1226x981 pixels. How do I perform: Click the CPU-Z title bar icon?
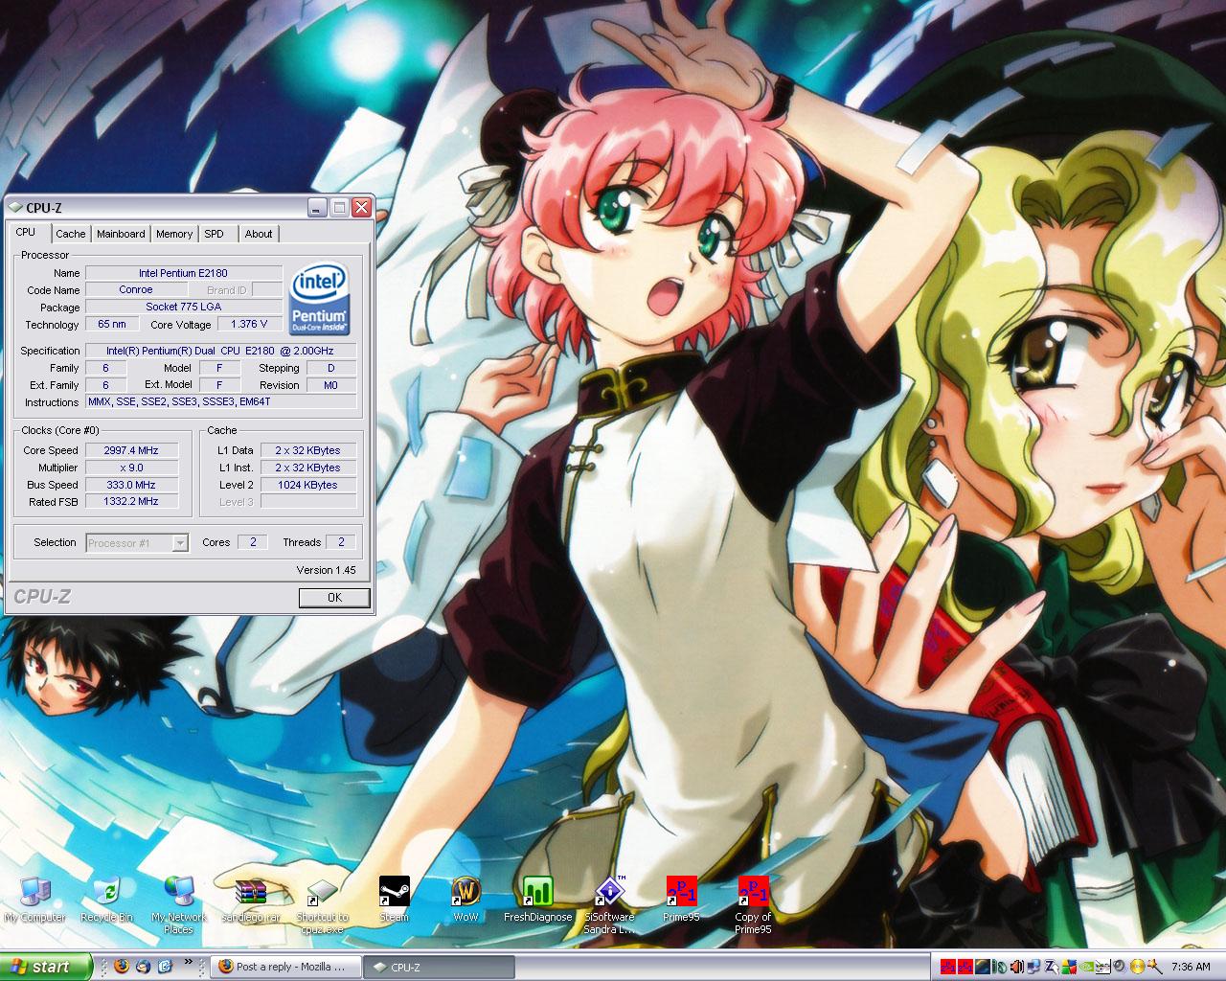click(14, 208)
